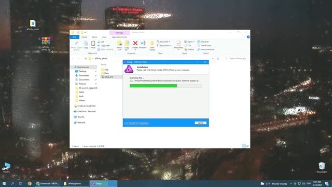Click the Affinity Photo logo in the setup dialog

(129, 69)
